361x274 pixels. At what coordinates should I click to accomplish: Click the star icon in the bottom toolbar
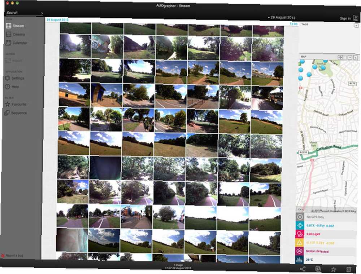333,269
